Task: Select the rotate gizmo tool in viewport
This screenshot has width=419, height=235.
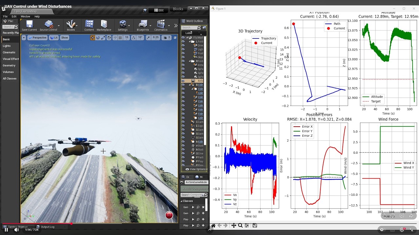Action: point(98,38)
